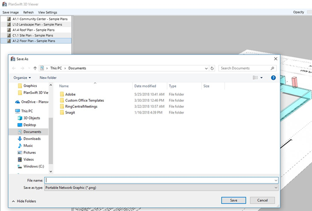Screen dimensions: 312x211
Task: Sort by Size column header
Action: tap(206, 86)
